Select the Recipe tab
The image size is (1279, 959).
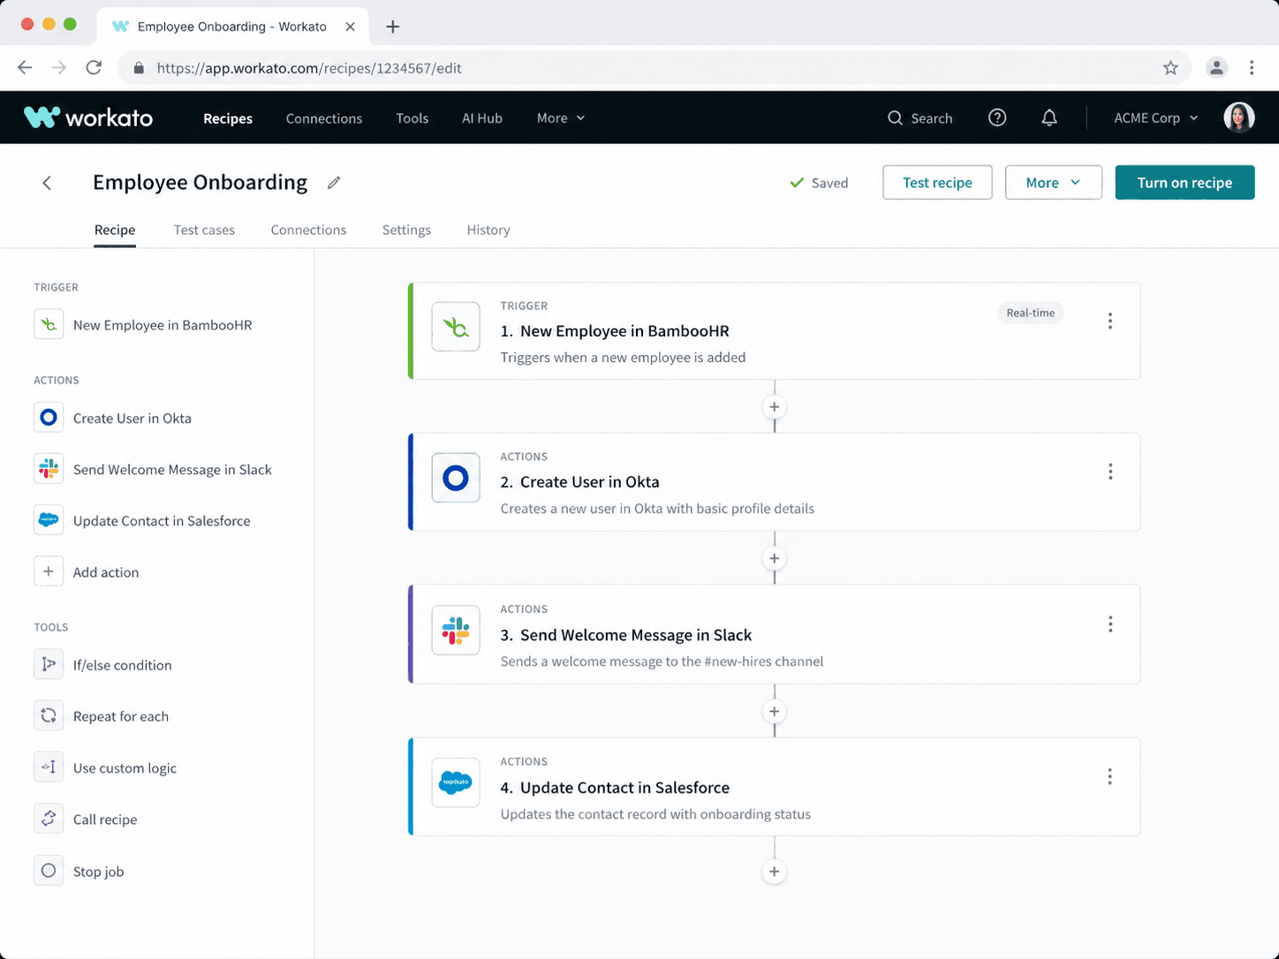pos(115,230)
